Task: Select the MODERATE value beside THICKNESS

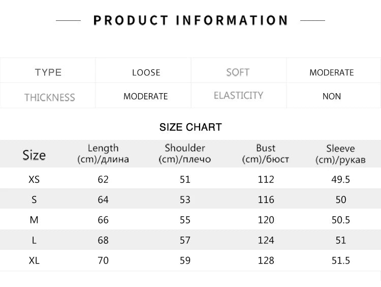Action: 145,96
